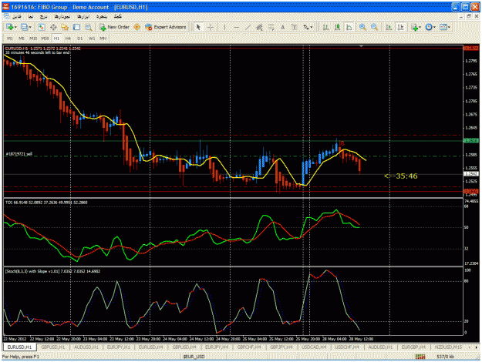Open the Templates dropdown

(x=445, y=27)
